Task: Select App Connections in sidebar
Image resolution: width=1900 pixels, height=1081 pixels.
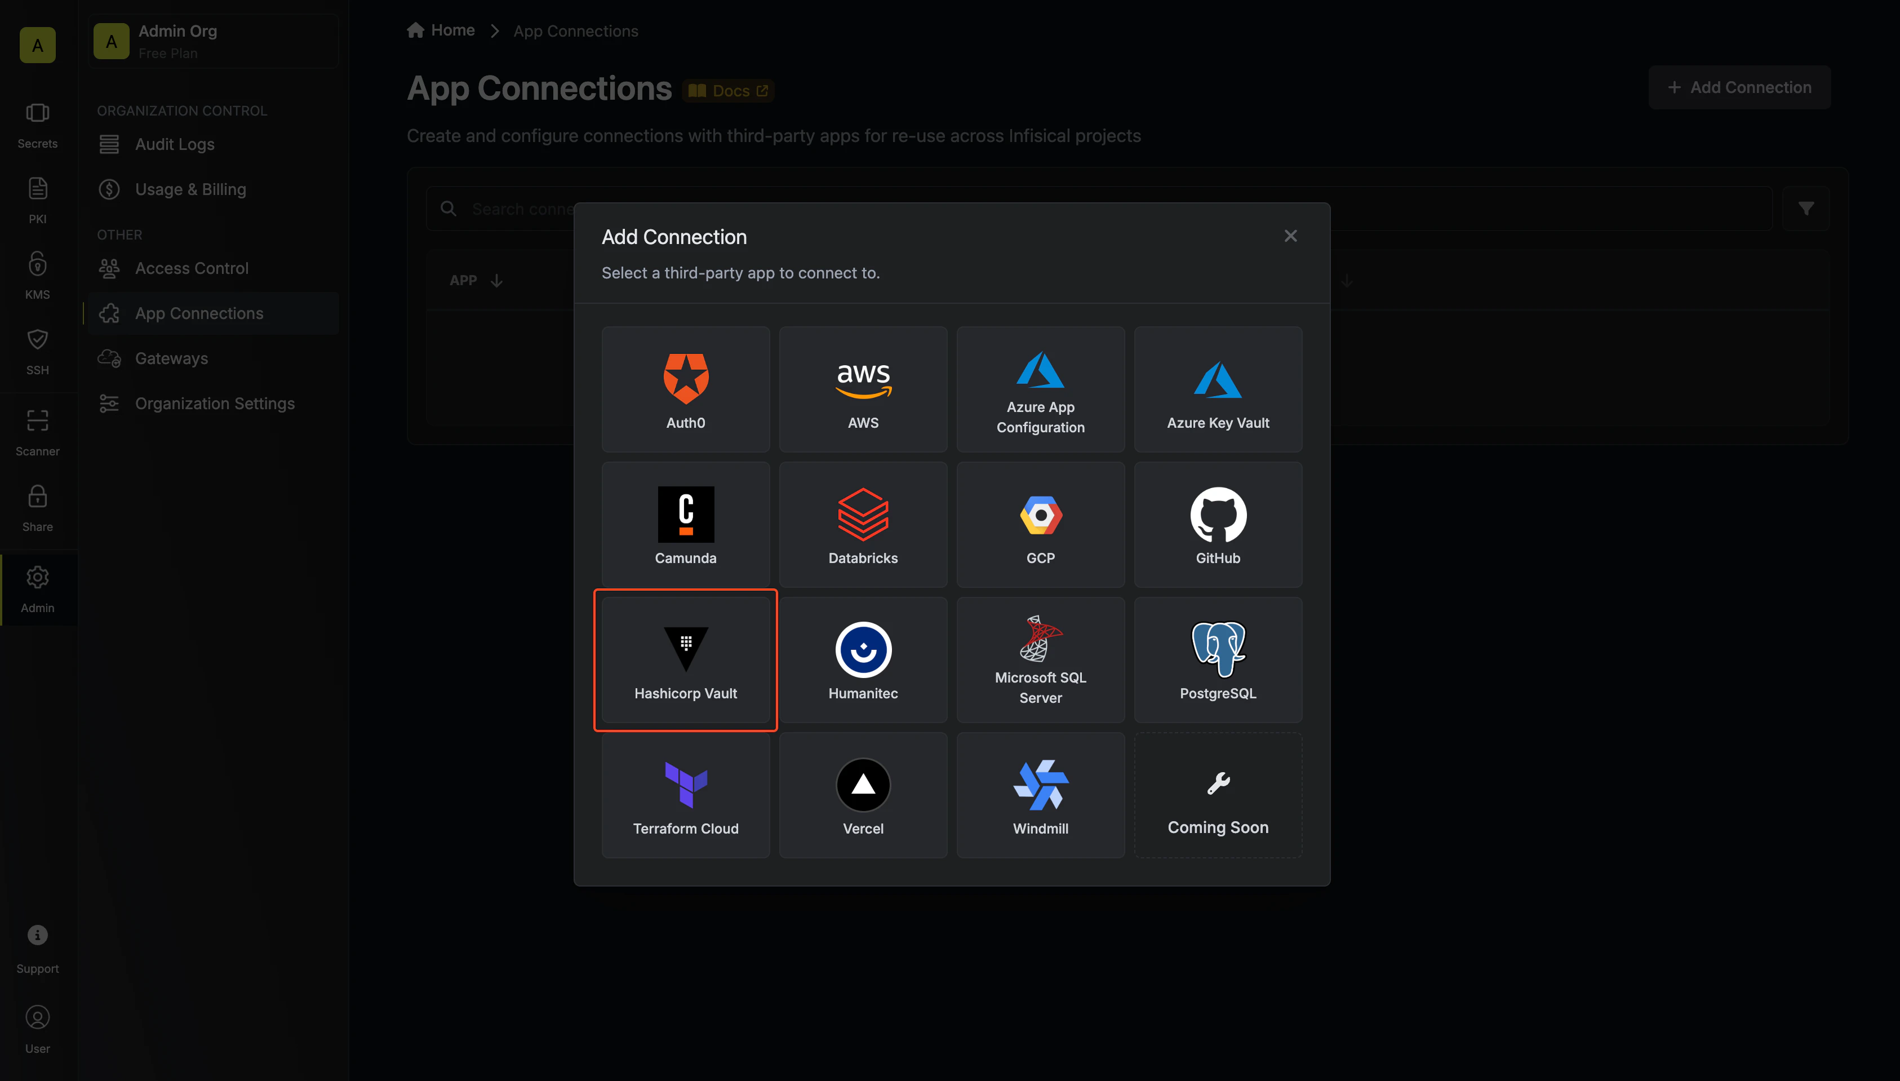Action: [x=214, y=313]
